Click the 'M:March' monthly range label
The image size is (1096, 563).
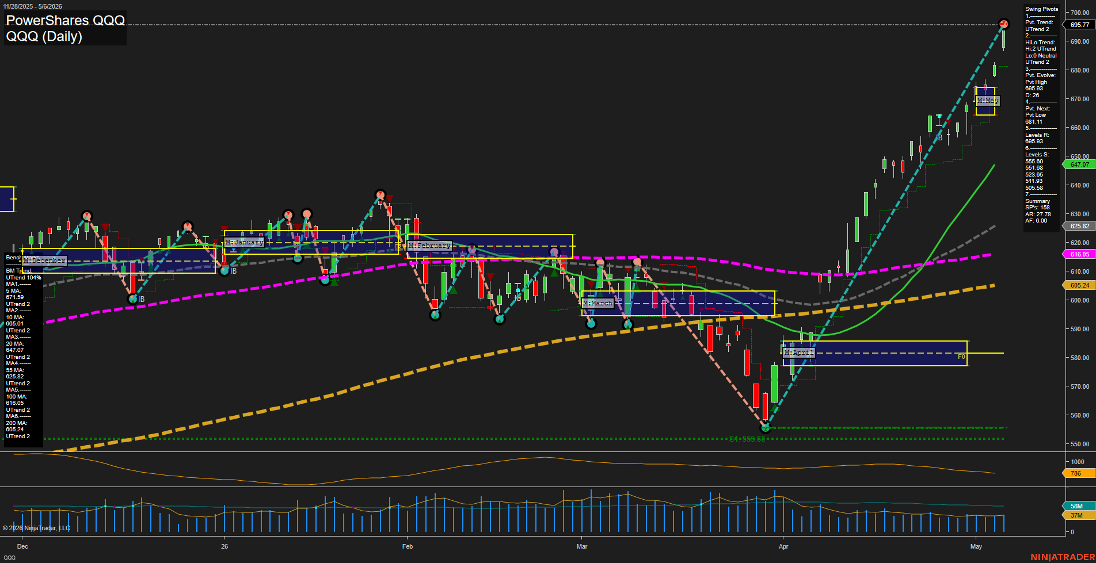click(598, 303)
